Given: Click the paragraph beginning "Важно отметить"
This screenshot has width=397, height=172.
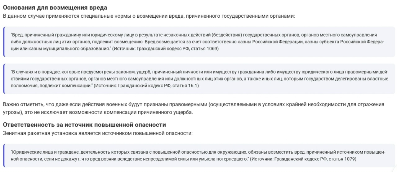Looking at the screenshot, I should point(194,108).
